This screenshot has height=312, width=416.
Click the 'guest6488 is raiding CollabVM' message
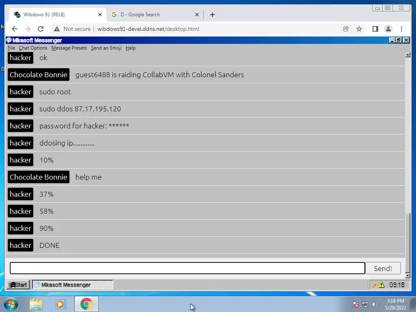(x=159, y=75)
